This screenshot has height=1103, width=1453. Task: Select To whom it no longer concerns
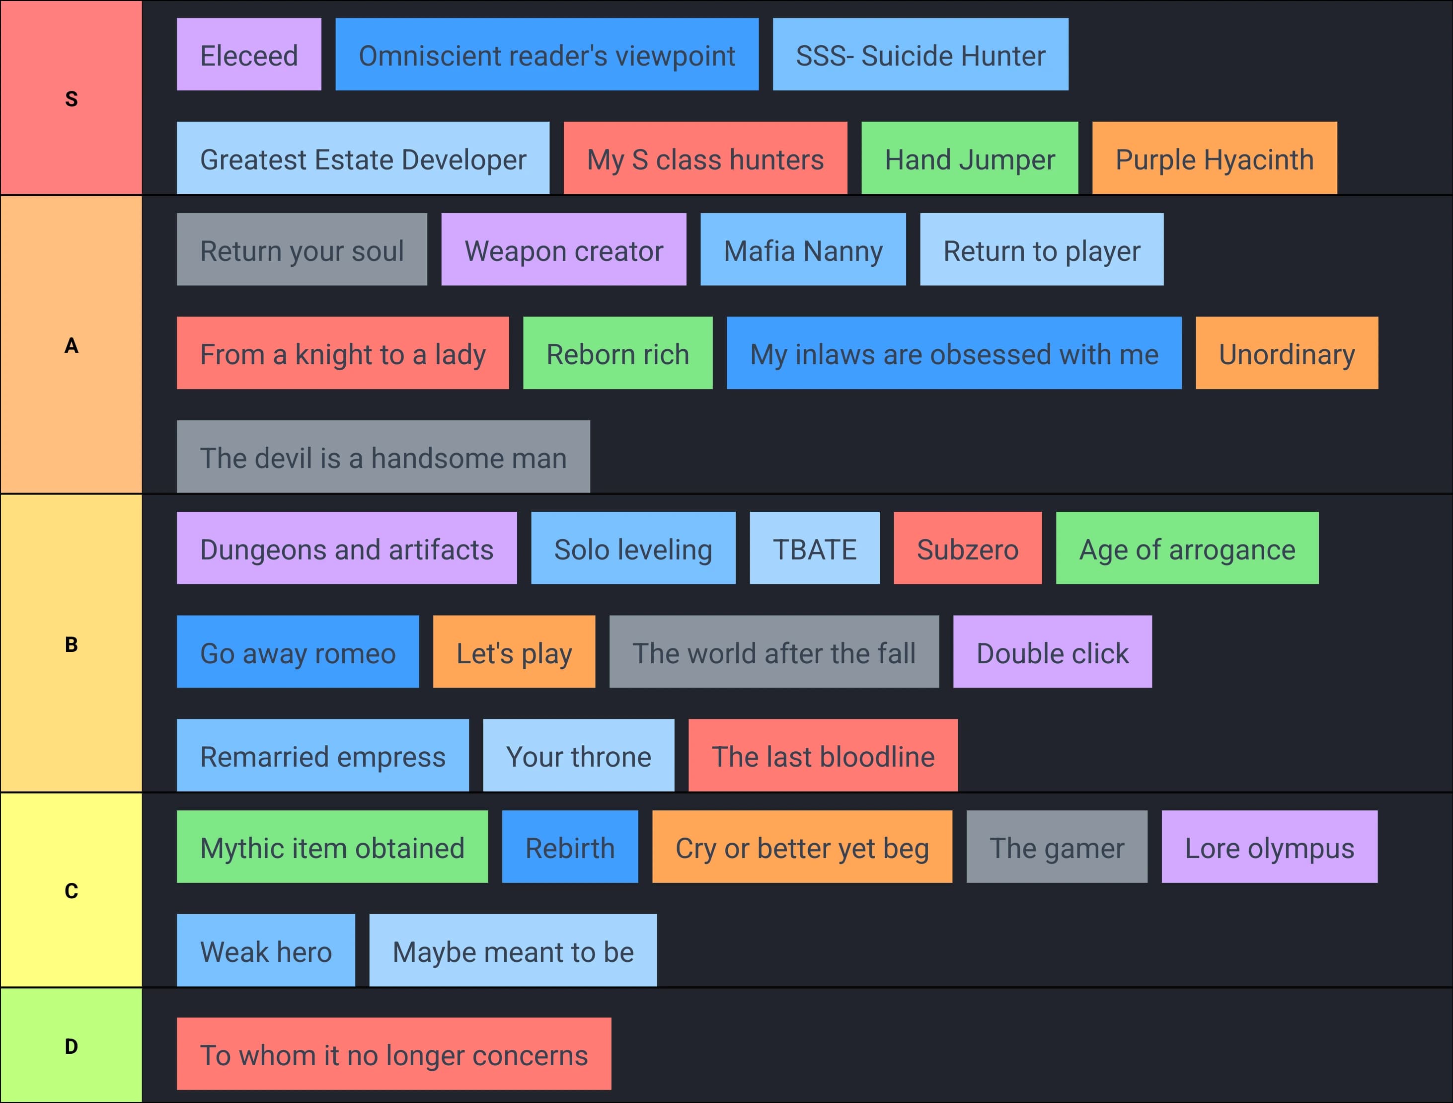(x=393, y=1055)
